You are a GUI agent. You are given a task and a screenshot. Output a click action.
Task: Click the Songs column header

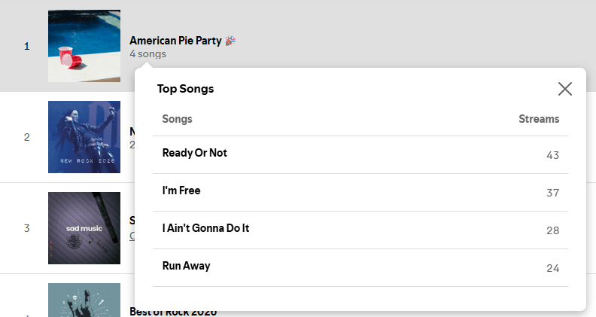(178, 119)
